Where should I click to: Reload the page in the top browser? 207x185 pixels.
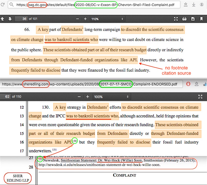[3, 5]
